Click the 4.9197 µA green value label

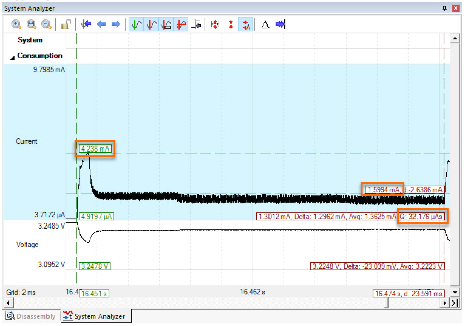(x=96, y=216)
